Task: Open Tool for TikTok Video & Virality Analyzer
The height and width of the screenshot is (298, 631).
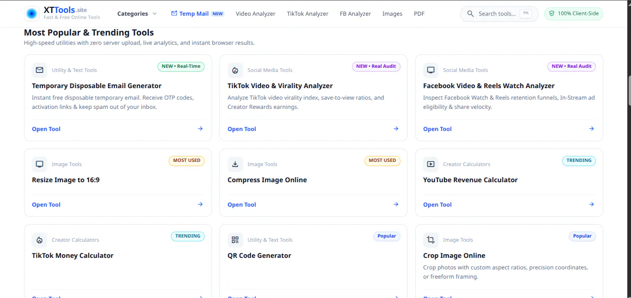Action: 242,129
